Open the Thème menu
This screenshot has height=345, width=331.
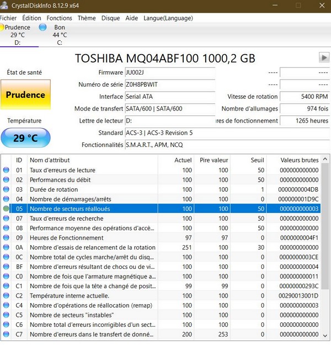(x=87, y=18)
